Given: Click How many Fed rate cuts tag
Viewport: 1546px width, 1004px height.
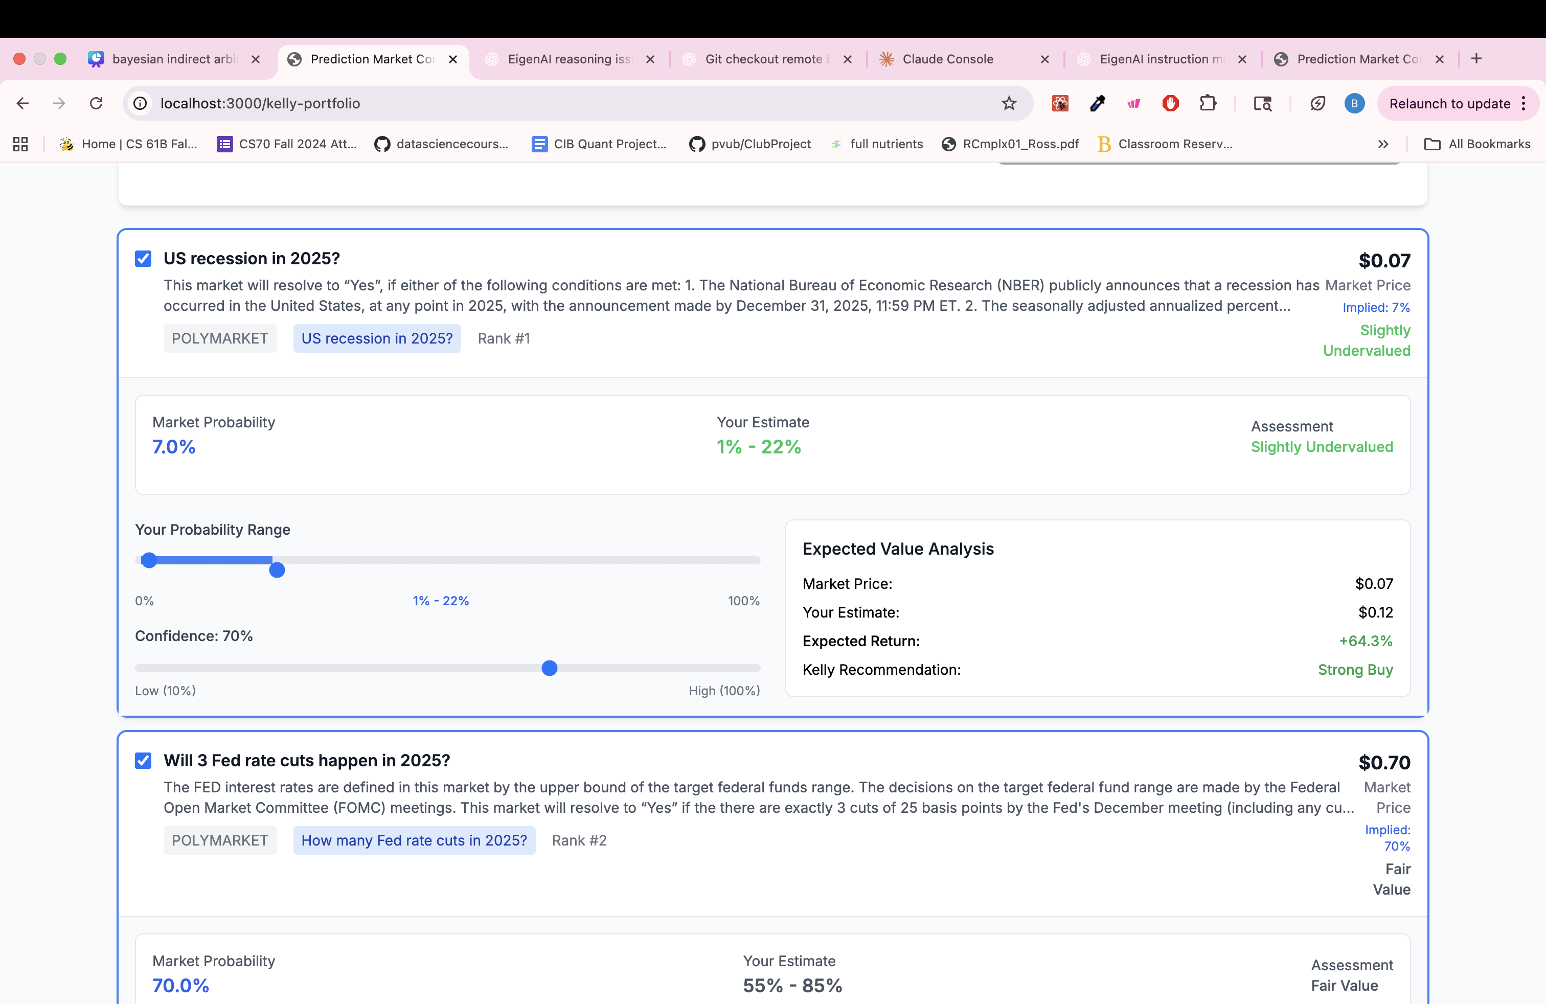Looking at the screenshot, I should [x=414, y=840].
